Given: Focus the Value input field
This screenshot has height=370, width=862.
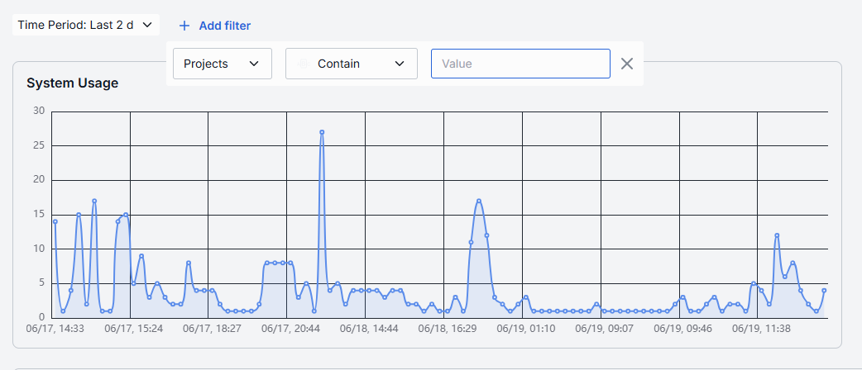Looking at the screenshot, I should (x=520, y=64).
